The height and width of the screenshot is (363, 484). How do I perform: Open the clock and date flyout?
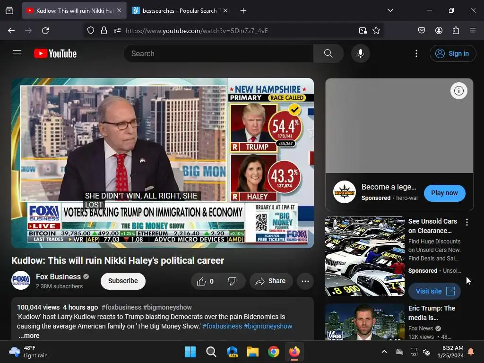pos(450,352)
